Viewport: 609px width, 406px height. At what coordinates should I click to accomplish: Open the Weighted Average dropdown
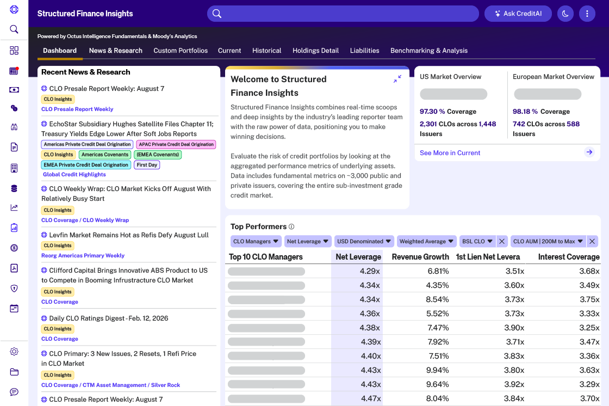(x=426, y=242)
